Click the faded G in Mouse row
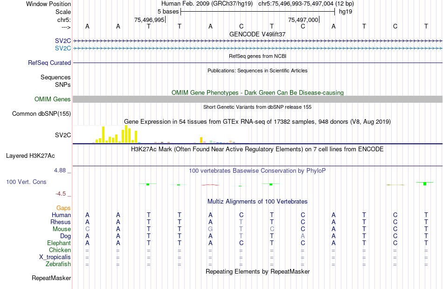443x289 pixels. tap(210, 229)
